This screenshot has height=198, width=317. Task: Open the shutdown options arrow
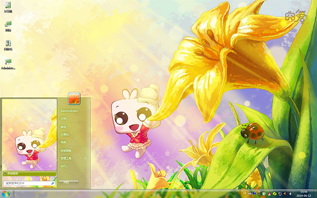[76, 182]
